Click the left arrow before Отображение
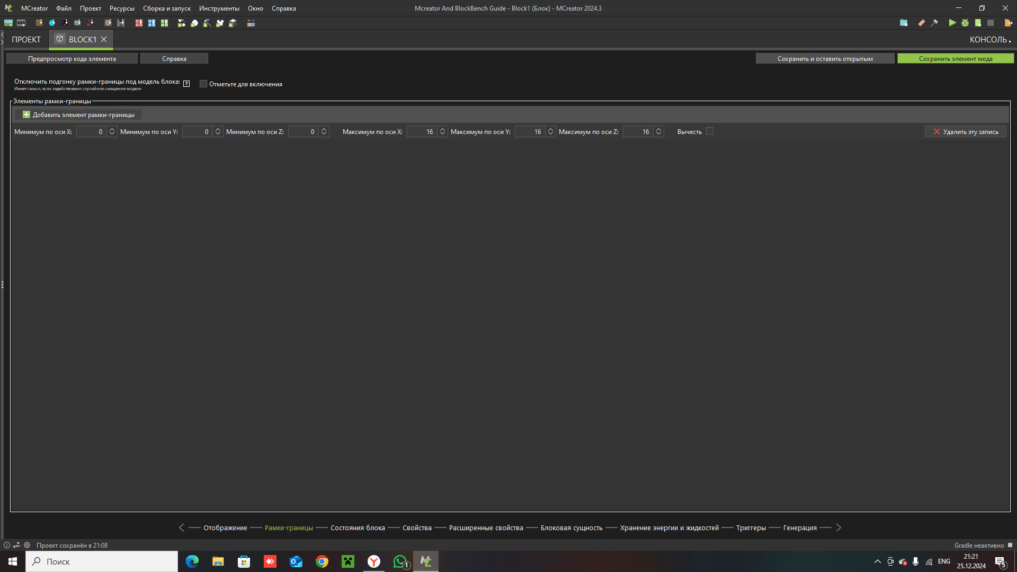This screenshot has width=1017, height=572. coord(182,528)
